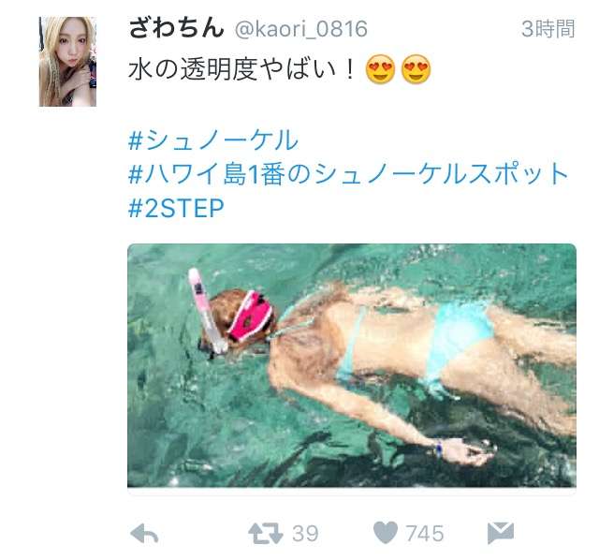Viewport: 599px width, 559px height.
Task: Share tweet via the envelope message icon
Action: (501, 533)
